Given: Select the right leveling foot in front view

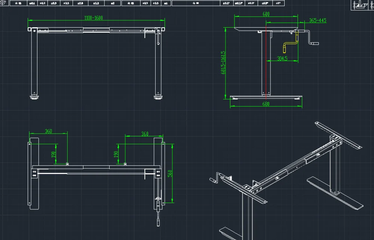Looking at the screenshot, I should click(x=158, y=97).
